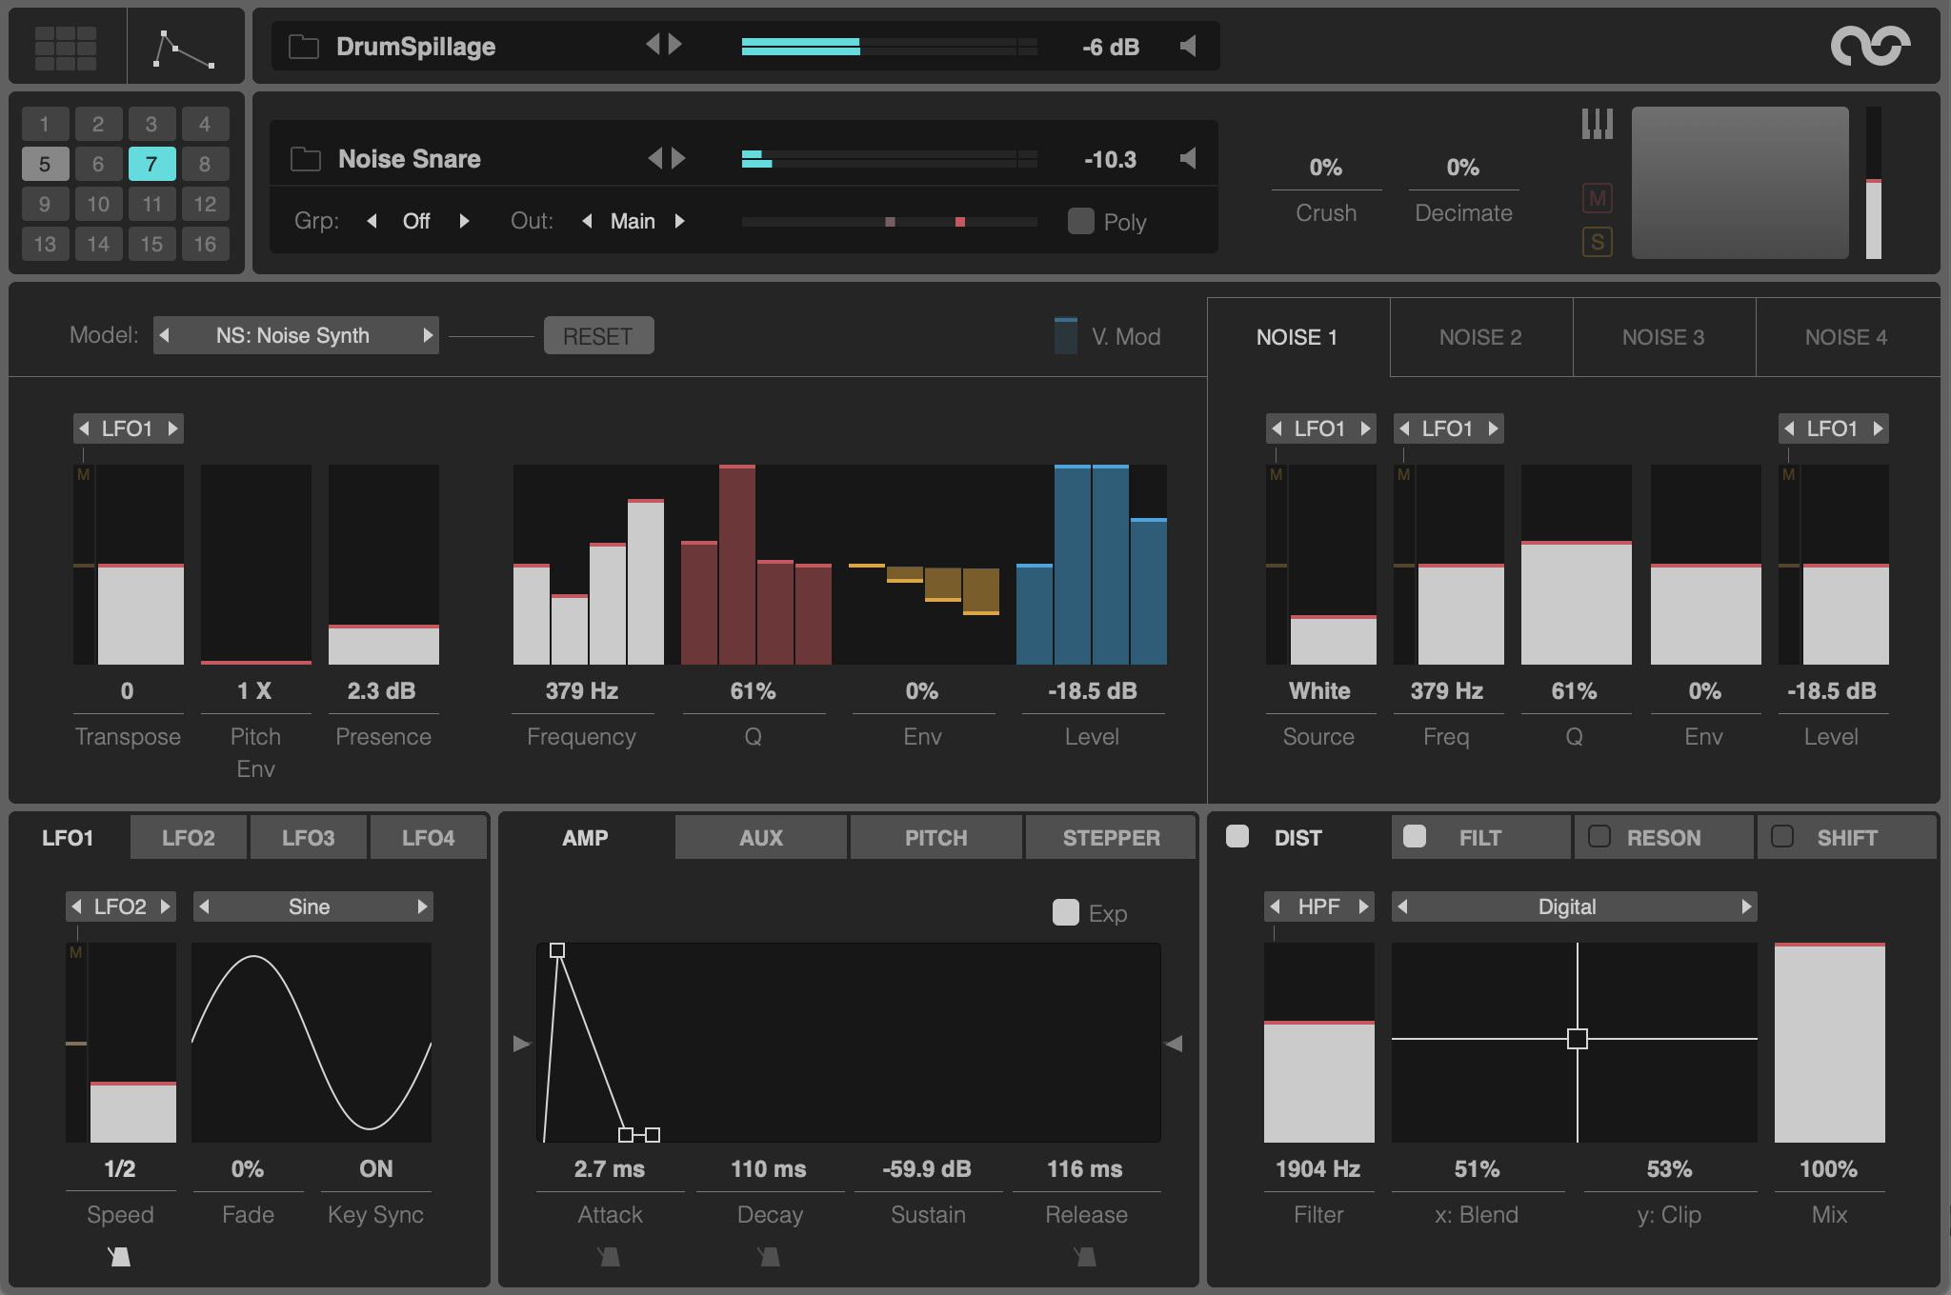Open the pad grid view icon
1951x1295 pixels.
coord(65,47)
